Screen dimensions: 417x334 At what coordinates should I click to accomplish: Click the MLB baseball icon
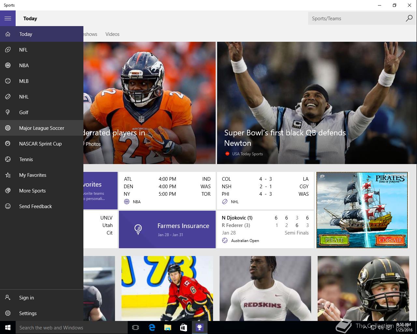8,81
